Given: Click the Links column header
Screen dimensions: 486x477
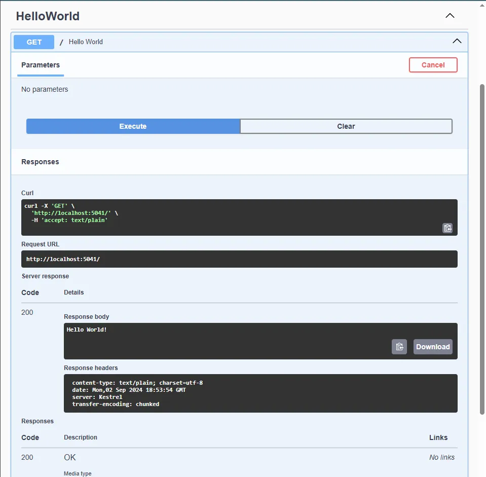Looking at the screenshot, I should [438, 437].
